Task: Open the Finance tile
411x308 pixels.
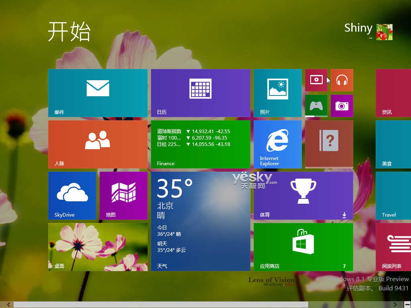Action: pos(201,144)
